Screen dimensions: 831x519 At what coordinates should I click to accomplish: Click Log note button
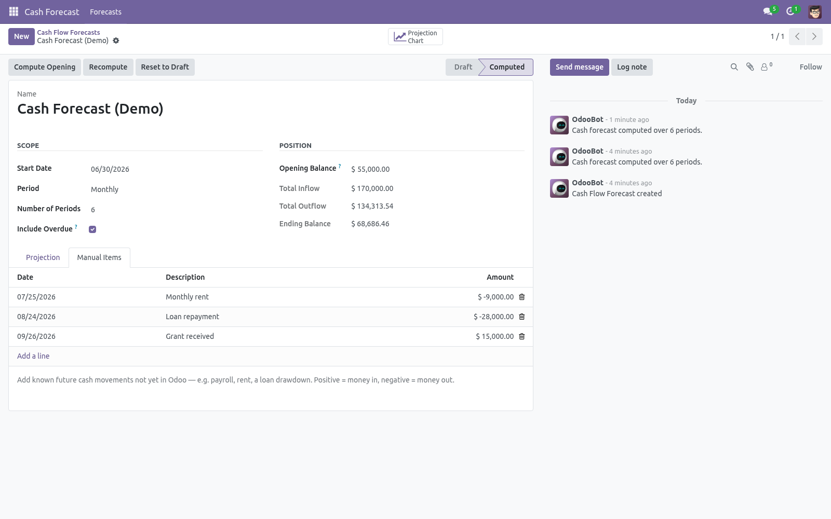632,67
